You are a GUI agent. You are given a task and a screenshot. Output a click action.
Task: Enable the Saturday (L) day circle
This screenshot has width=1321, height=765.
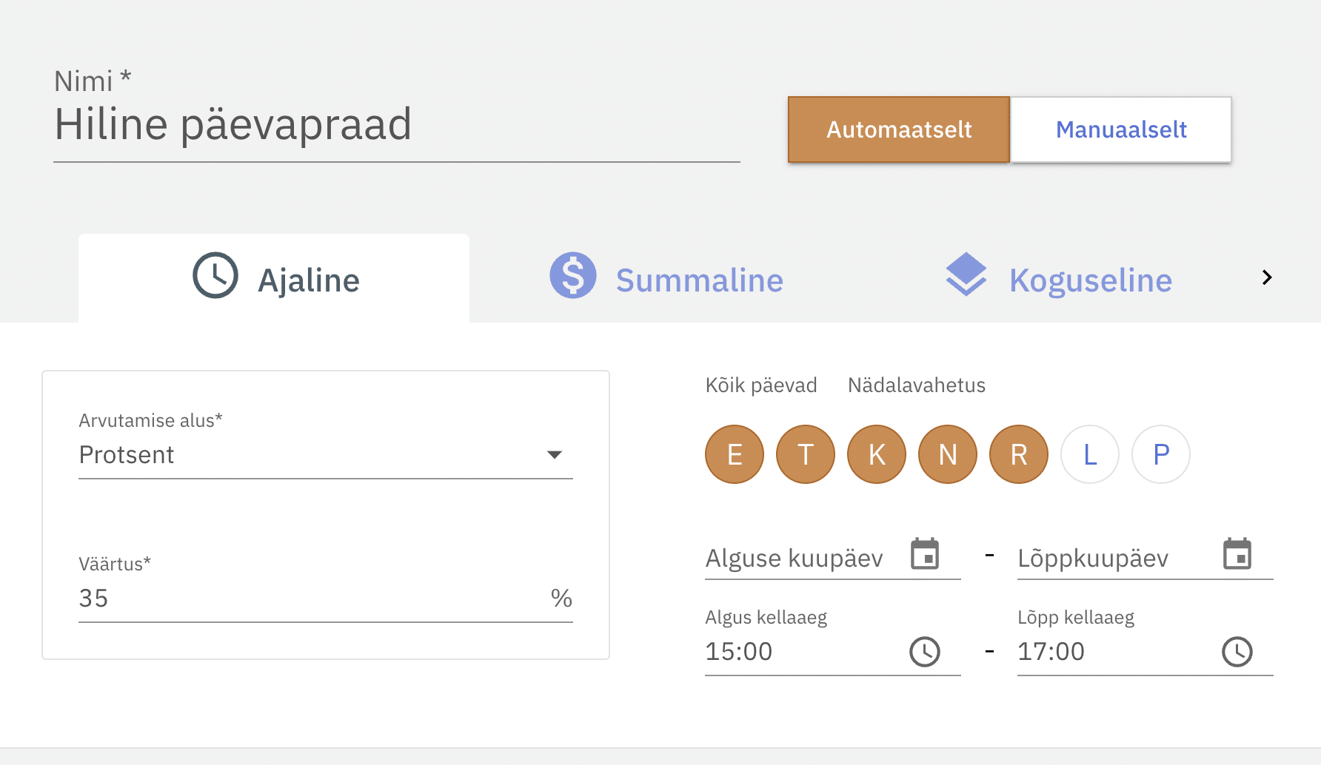pos(1089,454)
